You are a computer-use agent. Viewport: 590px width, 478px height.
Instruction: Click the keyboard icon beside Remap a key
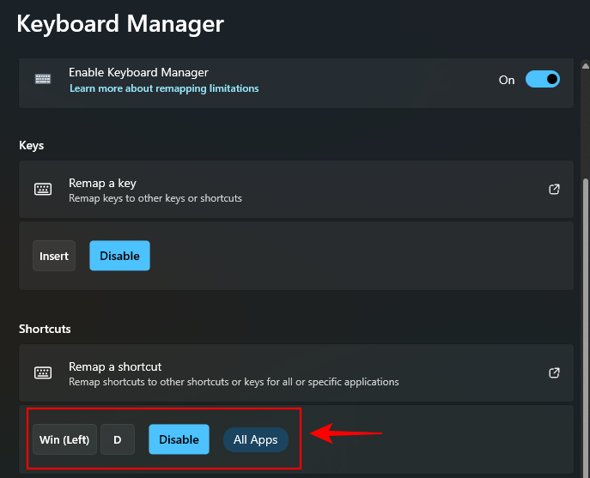click(x=43, y=190)
